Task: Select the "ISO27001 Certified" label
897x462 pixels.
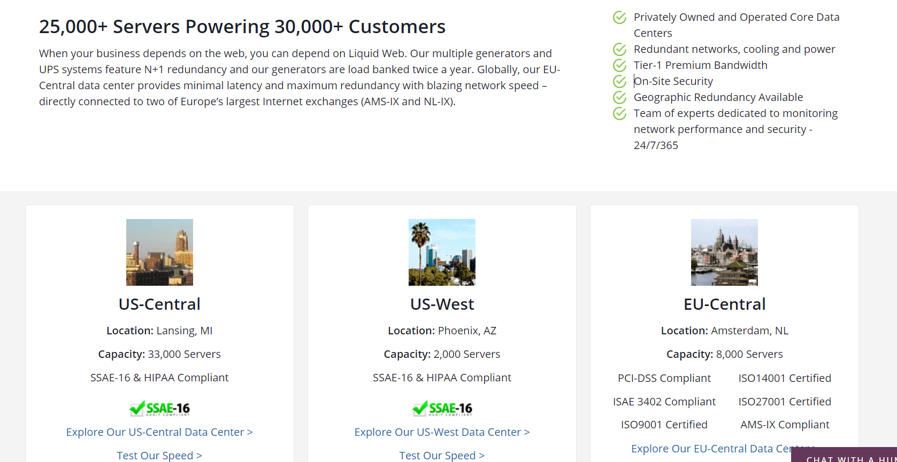Action: [x=784, y=401]
